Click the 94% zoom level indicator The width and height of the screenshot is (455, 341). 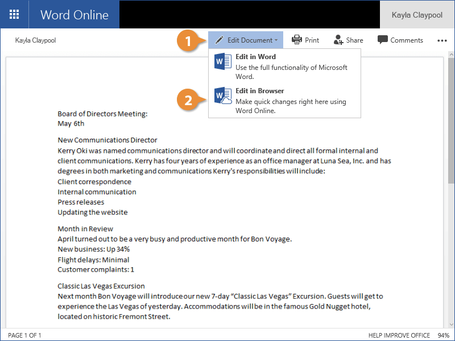pyautogui.click(x=444, y=335)
